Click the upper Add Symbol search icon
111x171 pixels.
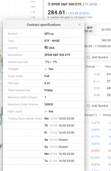tap(88, 57)
